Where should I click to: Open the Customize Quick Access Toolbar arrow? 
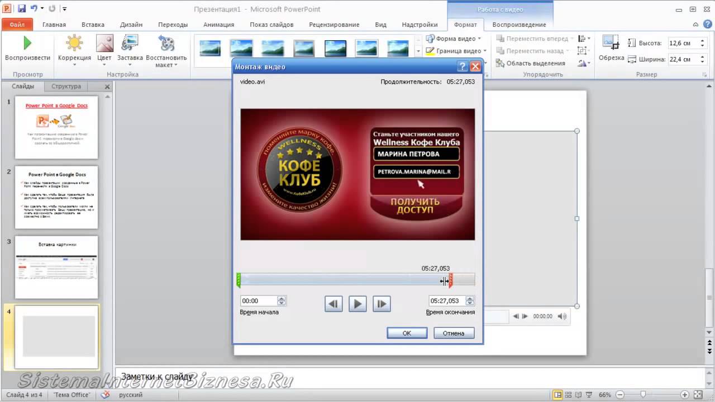click(x=64, y=9)
